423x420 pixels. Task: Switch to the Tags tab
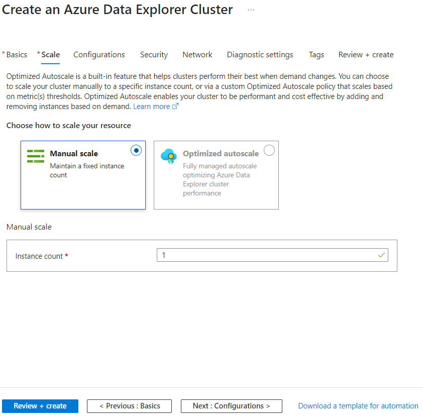pos(316,55)
